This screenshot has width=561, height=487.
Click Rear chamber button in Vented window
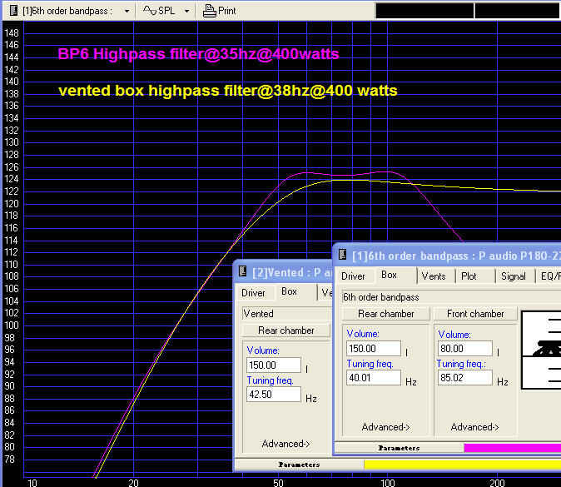(x=285, y=330)
